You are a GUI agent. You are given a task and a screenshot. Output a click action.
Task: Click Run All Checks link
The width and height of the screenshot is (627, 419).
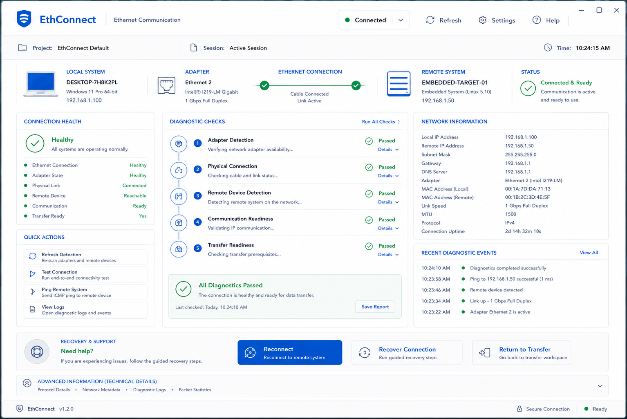(x=381, y=122)
